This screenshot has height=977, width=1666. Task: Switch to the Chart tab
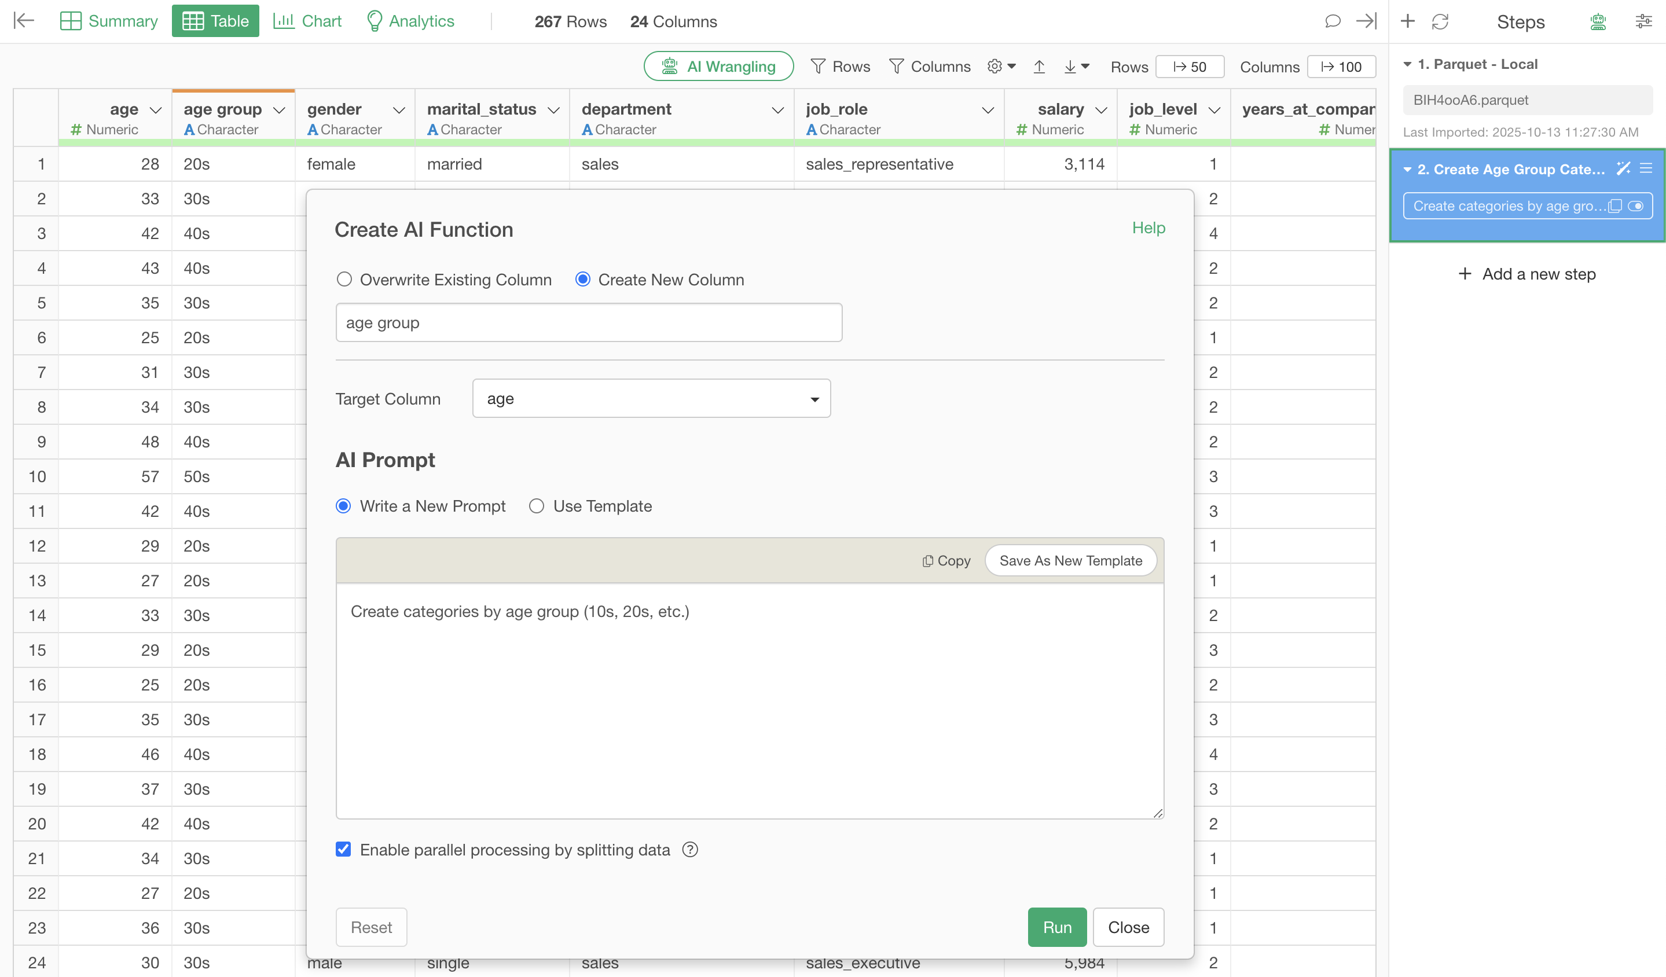tap(307, 21)
